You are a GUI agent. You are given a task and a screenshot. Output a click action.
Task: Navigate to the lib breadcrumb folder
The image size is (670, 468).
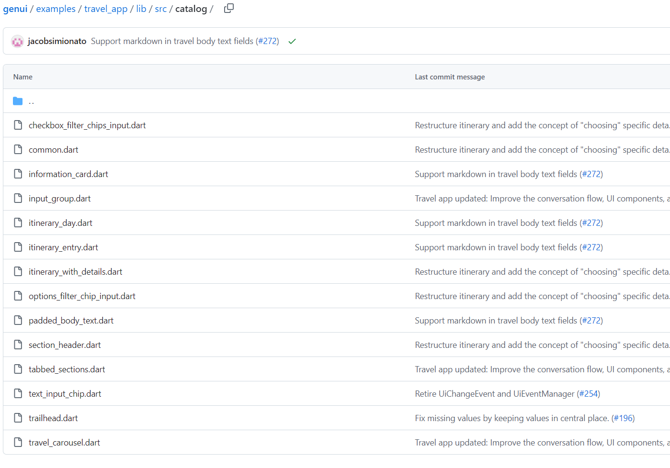(141, 9)
